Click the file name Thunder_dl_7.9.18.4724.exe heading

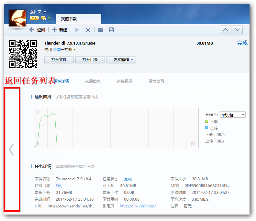pyautogui.click(x=70, y=43)
